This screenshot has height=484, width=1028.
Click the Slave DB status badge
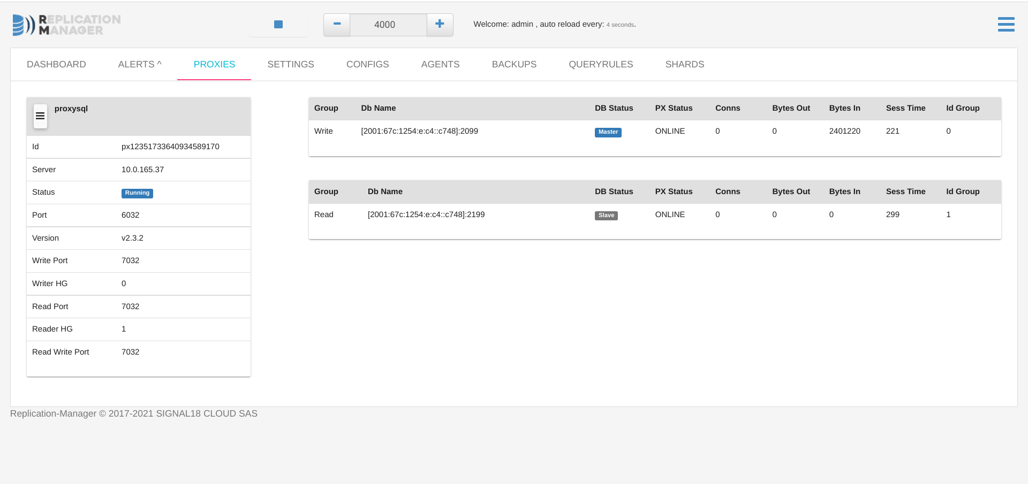tap(606, 216)
